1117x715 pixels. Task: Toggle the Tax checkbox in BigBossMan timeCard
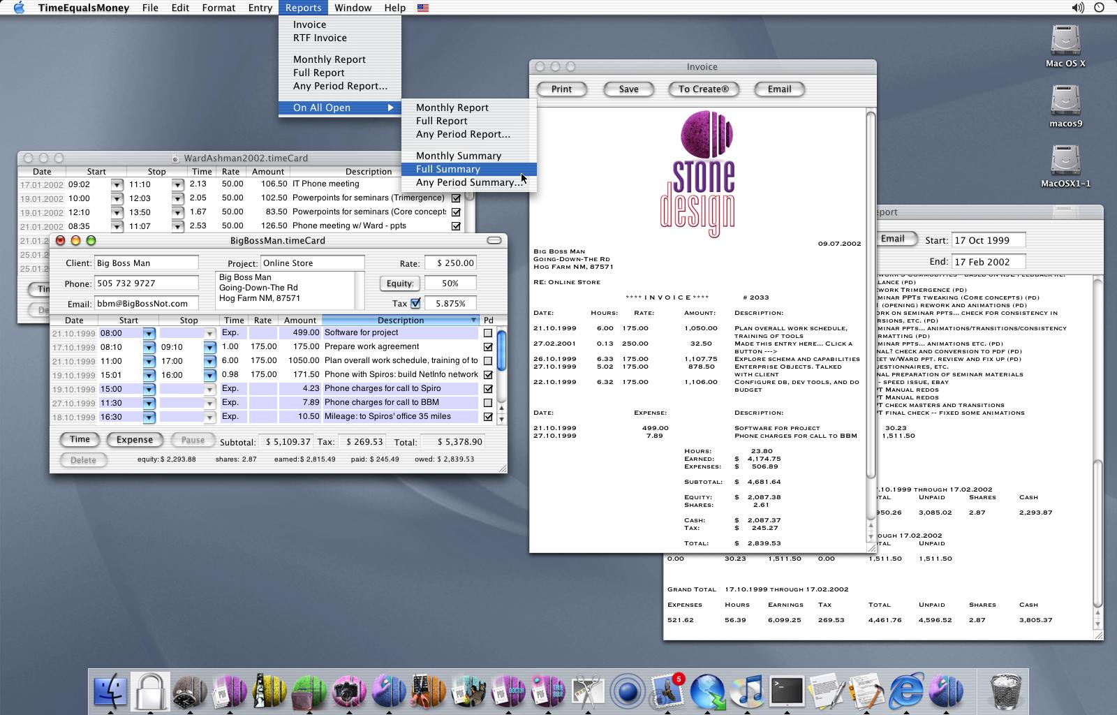point(415,303)
